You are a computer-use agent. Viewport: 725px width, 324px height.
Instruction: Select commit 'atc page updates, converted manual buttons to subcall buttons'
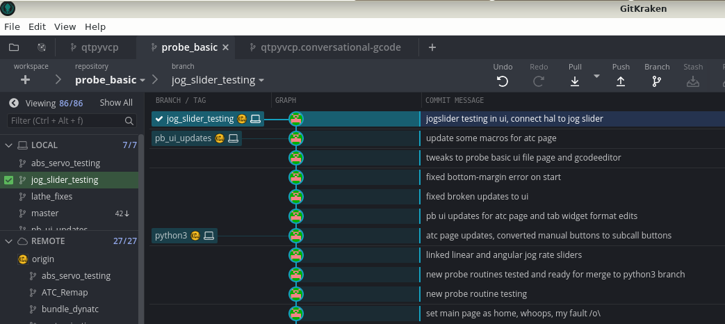point(548,235)
